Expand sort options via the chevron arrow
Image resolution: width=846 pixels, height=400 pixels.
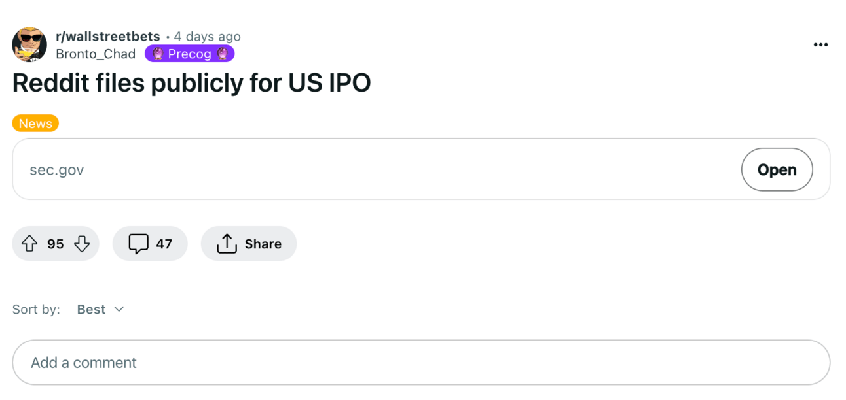(119, 309)
